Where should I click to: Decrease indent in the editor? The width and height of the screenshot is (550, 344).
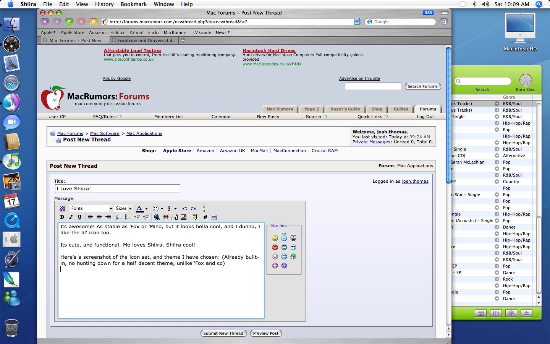coord(137,217)
